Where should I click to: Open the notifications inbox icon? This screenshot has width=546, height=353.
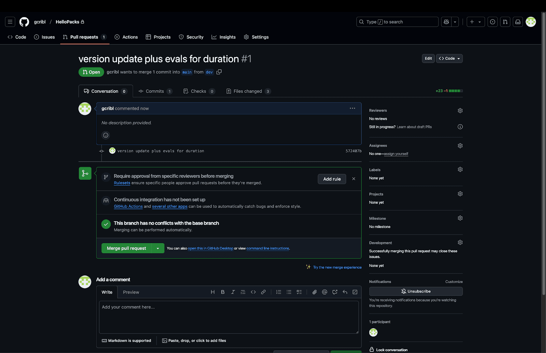coord(518,22)
